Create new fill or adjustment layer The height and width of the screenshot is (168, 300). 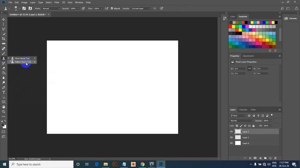(260, 158)
